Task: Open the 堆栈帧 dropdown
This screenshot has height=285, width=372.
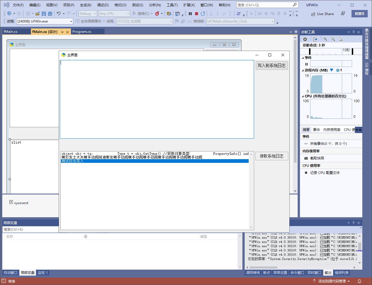Action: point(240,21)
